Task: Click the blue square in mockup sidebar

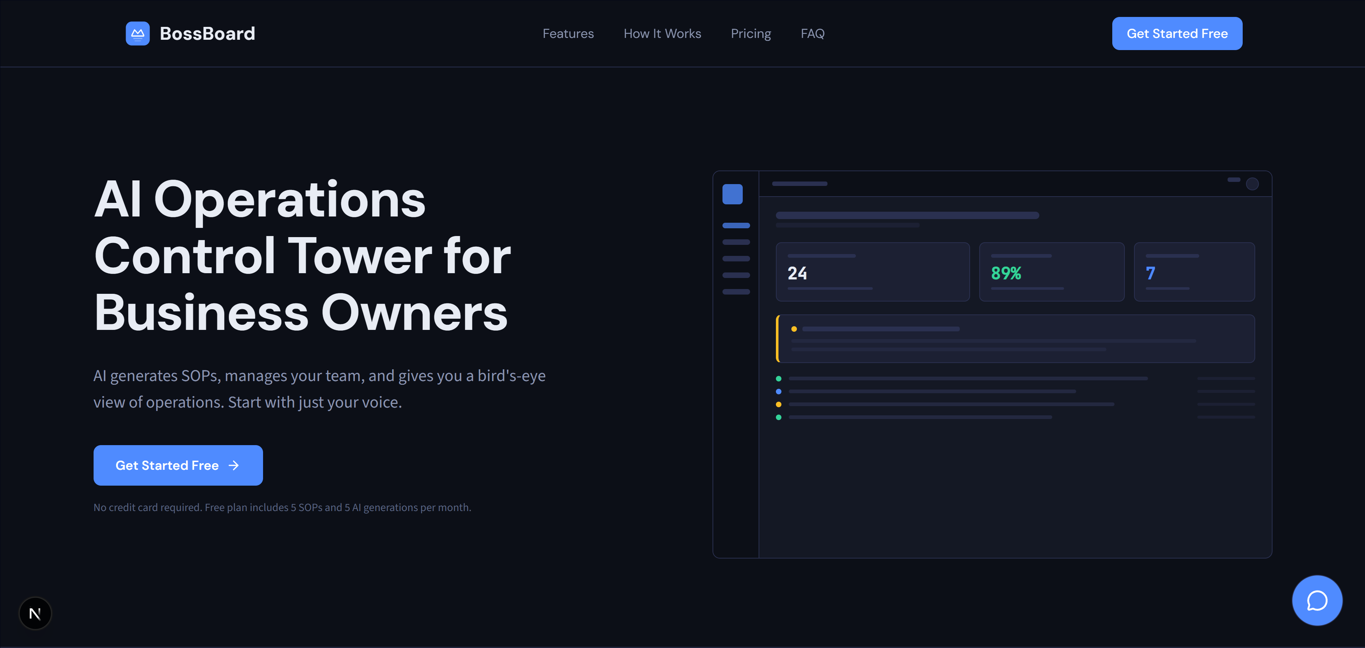Action: 732,194
